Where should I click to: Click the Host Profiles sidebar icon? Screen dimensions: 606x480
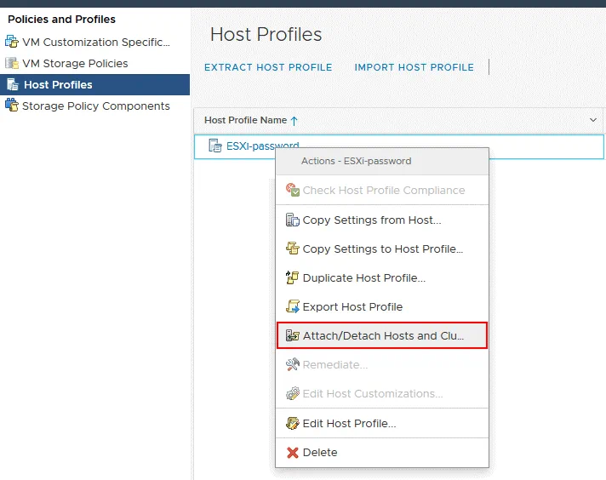click(x=12, y=84)
